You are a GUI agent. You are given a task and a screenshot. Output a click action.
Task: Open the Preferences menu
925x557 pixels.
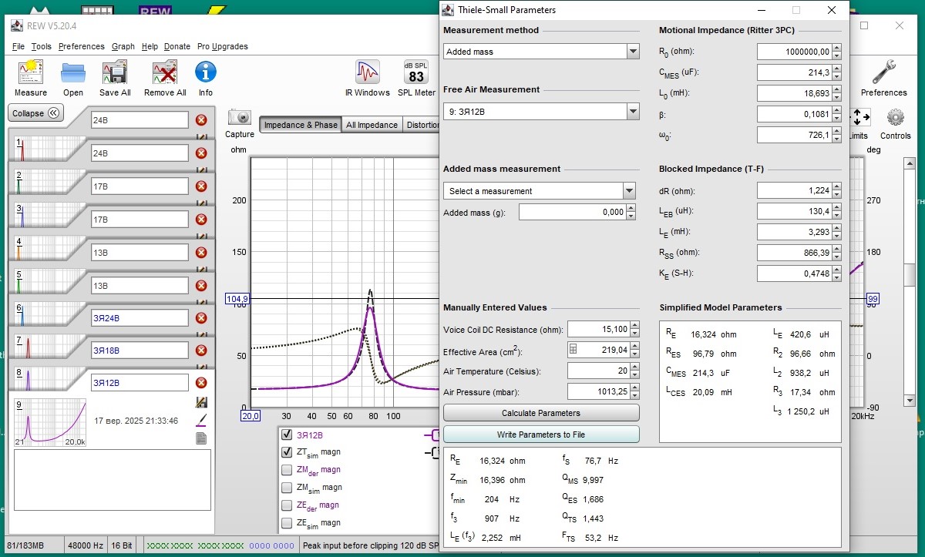tap(81, 46)
